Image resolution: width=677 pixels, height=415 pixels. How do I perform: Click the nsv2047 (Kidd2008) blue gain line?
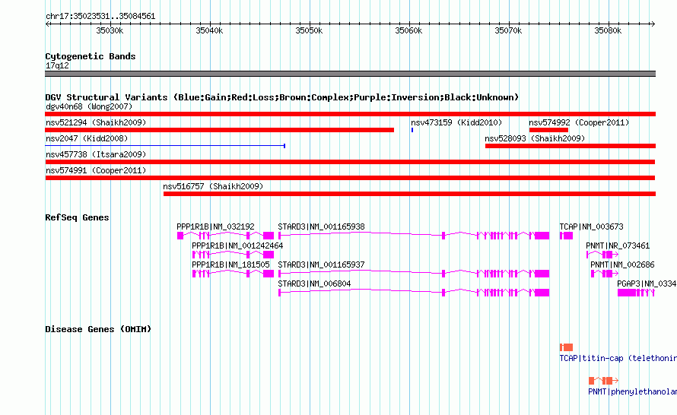tap(165, 146)
